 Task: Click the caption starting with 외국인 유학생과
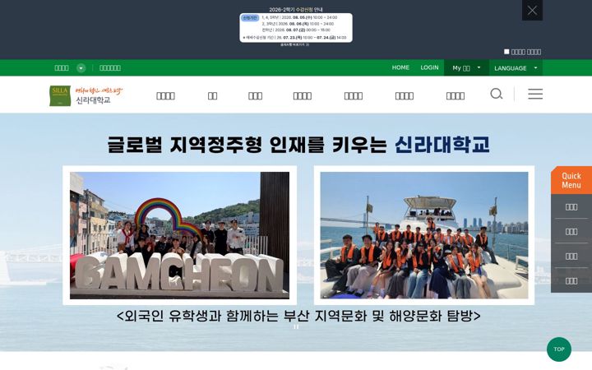(298, 316)
